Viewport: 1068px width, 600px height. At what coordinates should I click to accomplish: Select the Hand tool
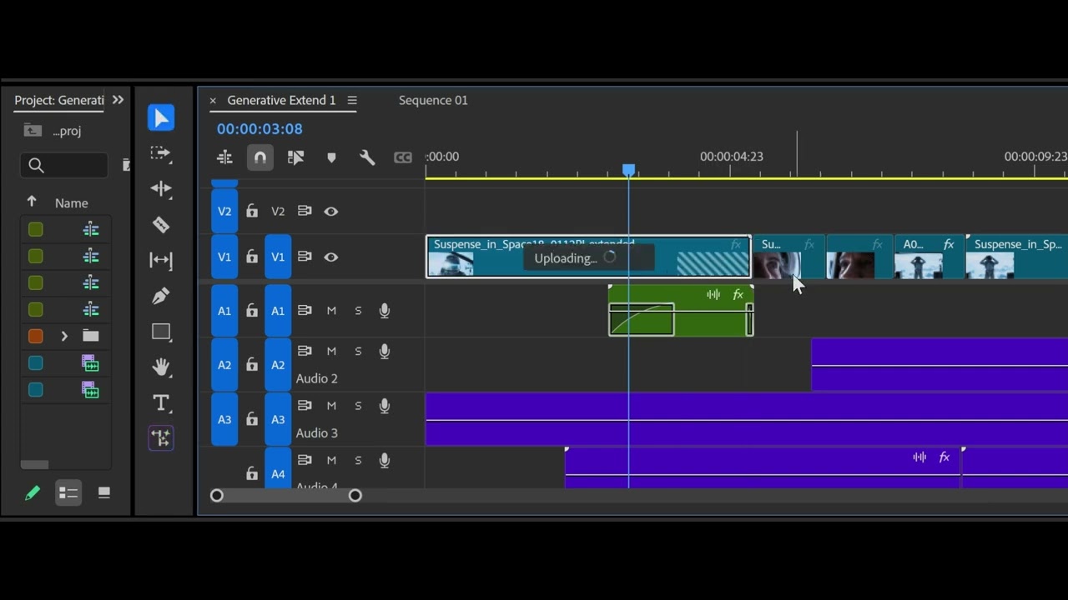(161, 367)
